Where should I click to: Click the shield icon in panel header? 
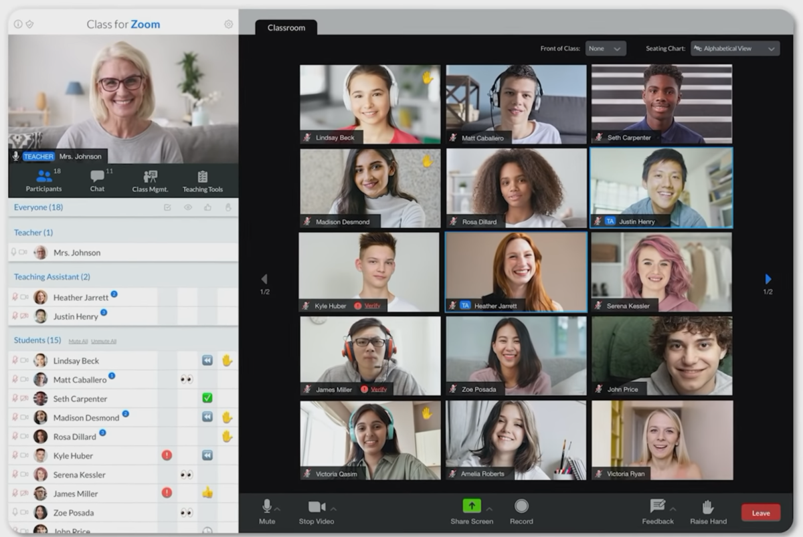29,24
